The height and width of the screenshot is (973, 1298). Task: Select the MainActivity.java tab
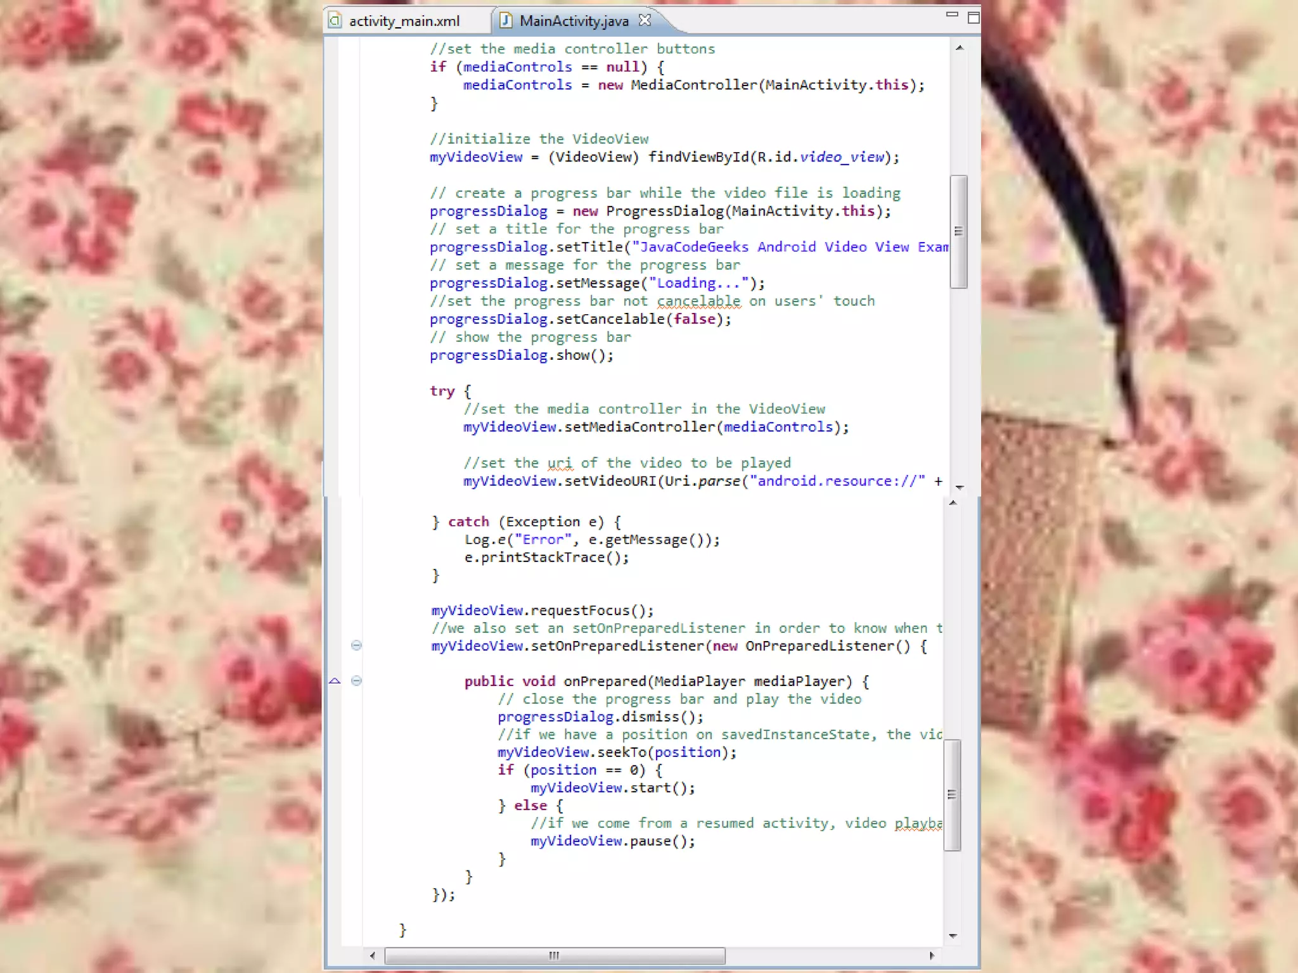574,21
